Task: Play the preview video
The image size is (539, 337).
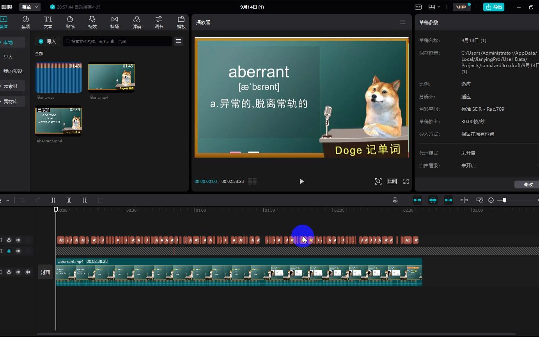Action: coord(301,181)
